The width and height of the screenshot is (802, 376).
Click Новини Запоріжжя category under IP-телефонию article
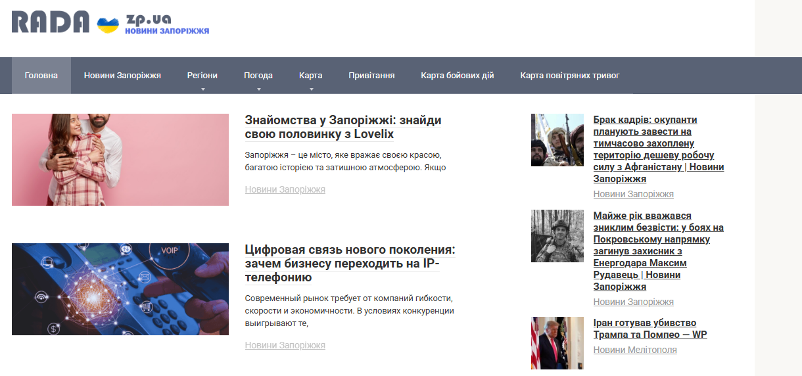285,345
